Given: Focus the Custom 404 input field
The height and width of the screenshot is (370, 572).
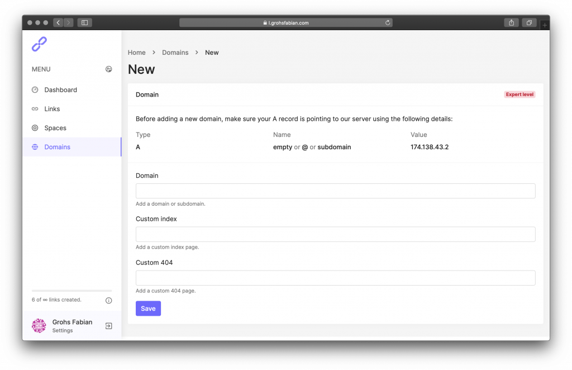Looking at the screenshot, I should click(336, 278).
